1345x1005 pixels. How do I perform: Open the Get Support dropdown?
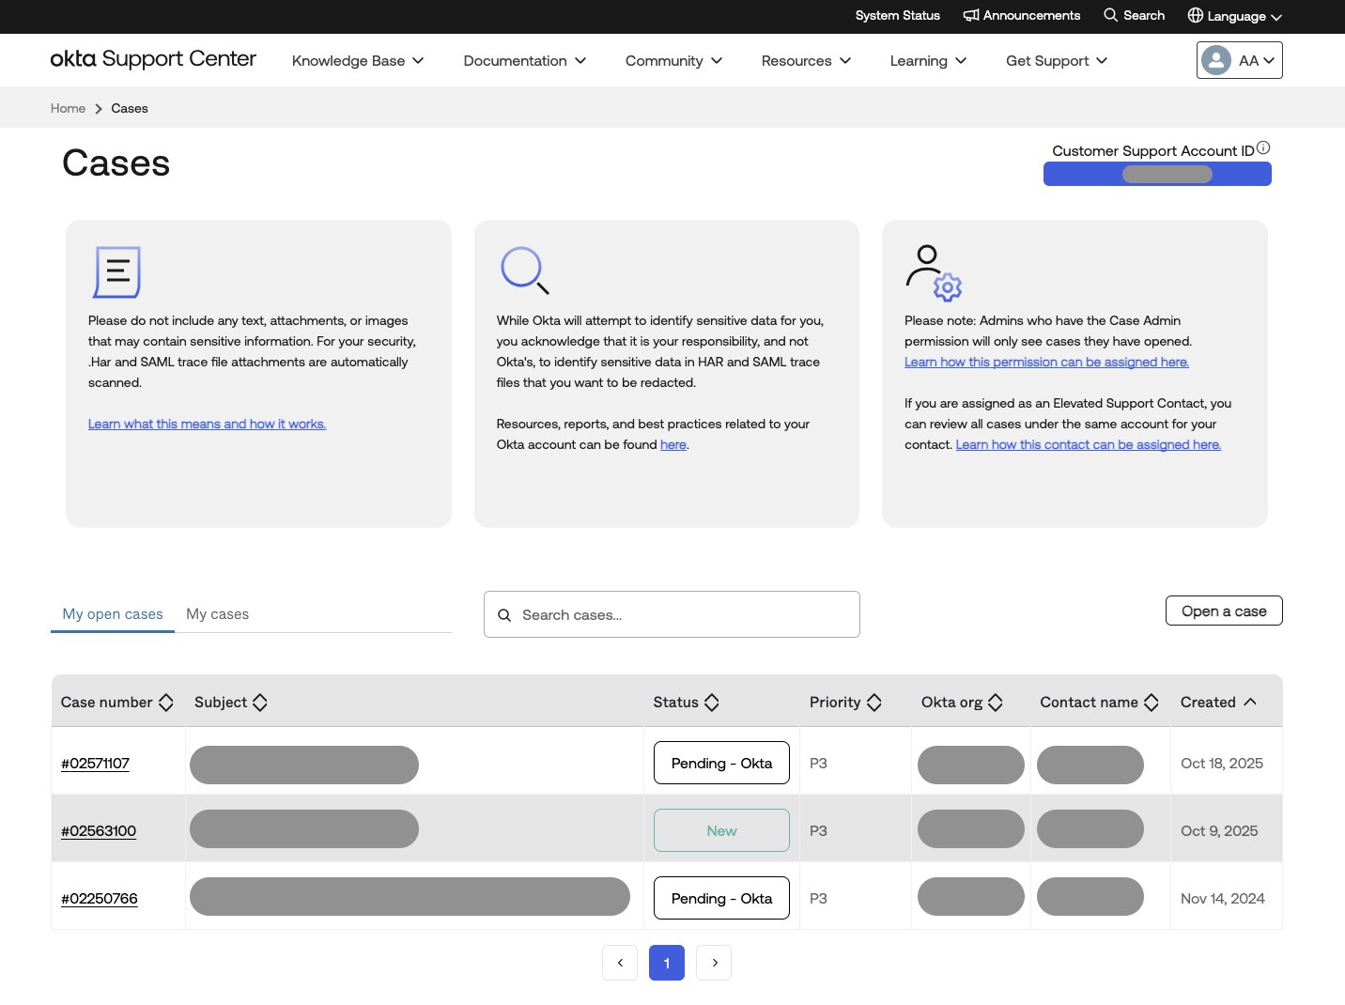pos(1055,60)
